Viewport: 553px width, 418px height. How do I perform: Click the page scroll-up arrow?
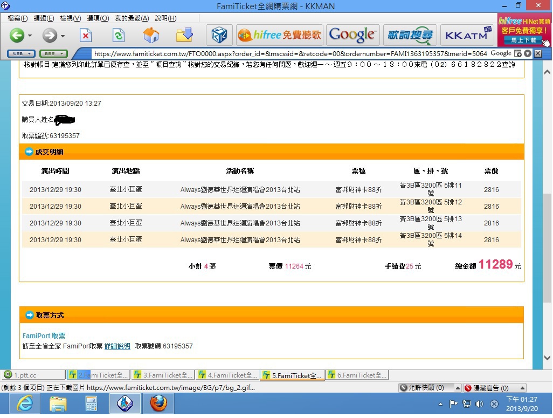coord(548,72)
